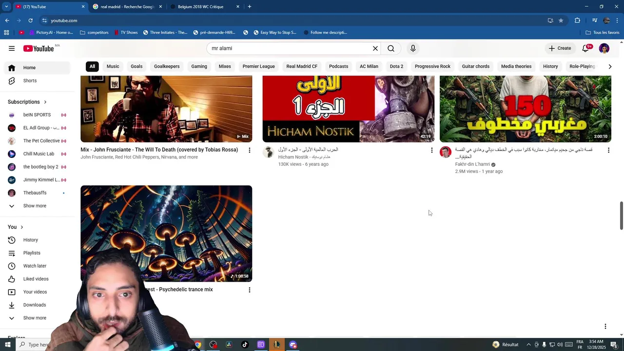Image resolution: width=624 pixels, height=351 pixels.
Task: Open Liked videos
Action: 36,279
